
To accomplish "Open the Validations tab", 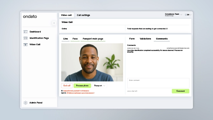I will coord(145,39).
